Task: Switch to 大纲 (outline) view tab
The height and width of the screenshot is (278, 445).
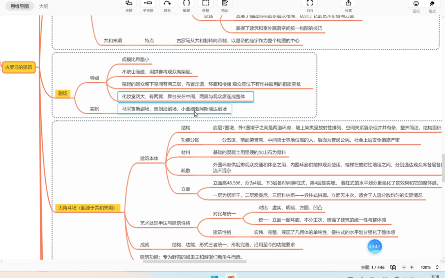Action: [44, 6]
